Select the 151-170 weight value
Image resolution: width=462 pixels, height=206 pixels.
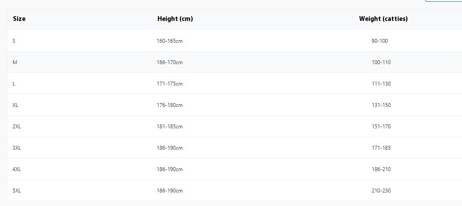[x=381, y=127]
